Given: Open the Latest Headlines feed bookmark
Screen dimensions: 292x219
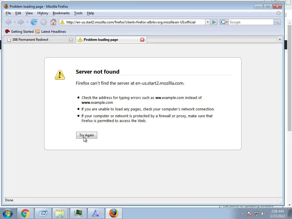Looking at the screenshot, I should click(51, 31).
